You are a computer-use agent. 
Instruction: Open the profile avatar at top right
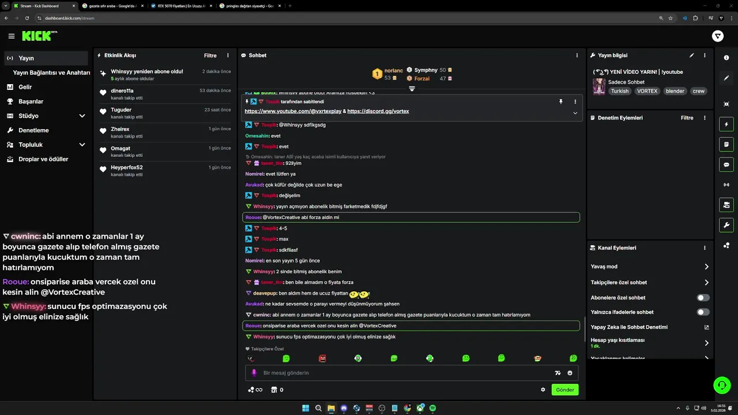pos(718,36)
